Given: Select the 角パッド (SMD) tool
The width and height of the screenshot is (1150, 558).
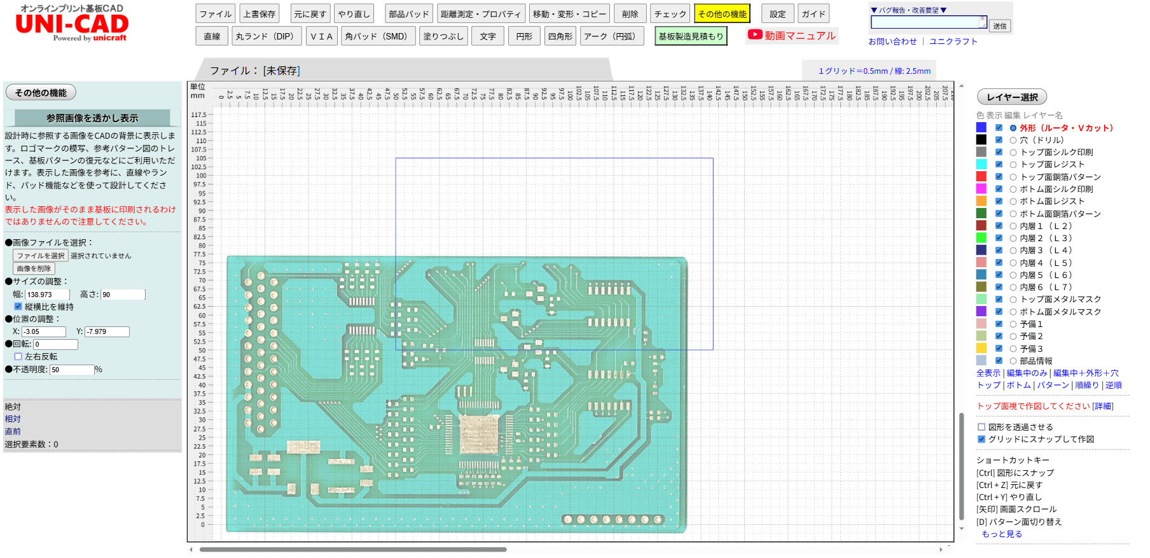Looking at the screenshot, I should [378, 36].
